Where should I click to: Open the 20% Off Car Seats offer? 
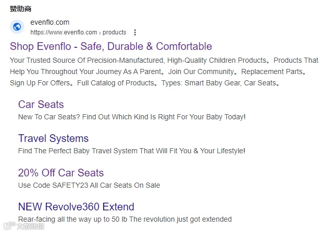coord(61,173)
